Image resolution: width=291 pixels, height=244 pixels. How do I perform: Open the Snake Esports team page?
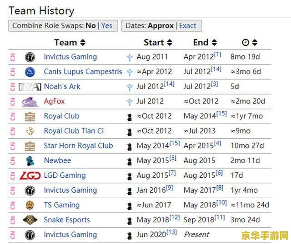[67, 220]
